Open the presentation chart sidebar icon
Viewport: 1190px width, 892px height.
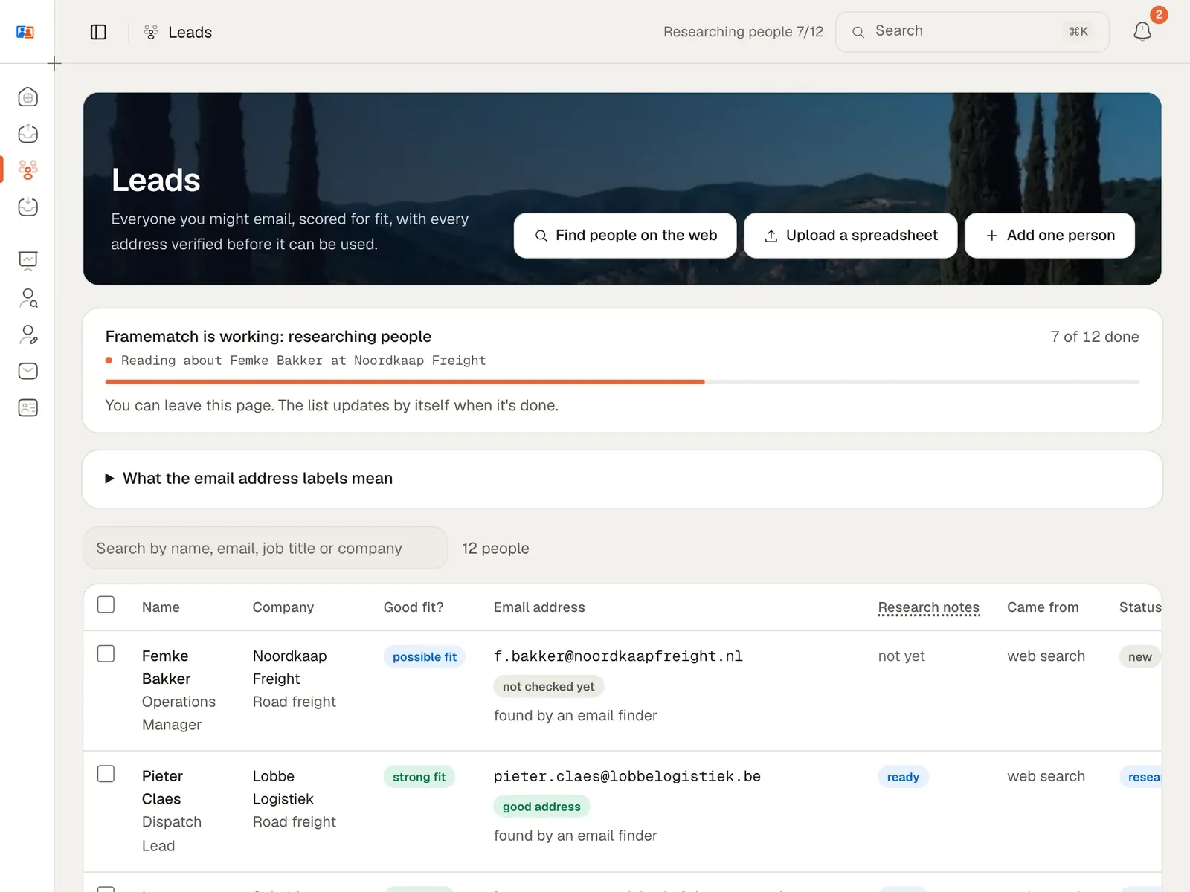[x=28, y=261]
